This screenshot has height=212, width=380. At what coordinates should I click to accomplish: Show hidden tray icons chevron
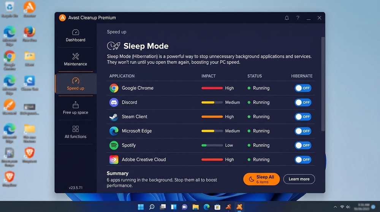click(x=335, y=207)
